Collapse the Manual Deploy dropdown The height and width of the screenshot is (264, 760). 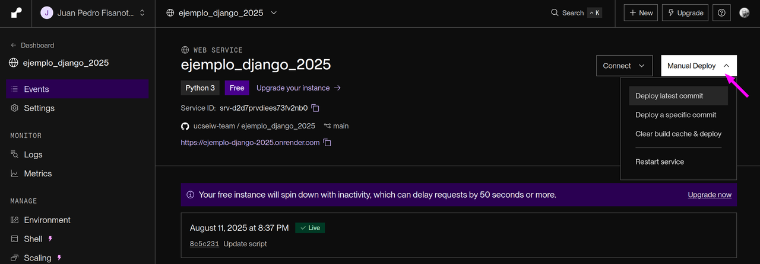[x=699, y=66]
